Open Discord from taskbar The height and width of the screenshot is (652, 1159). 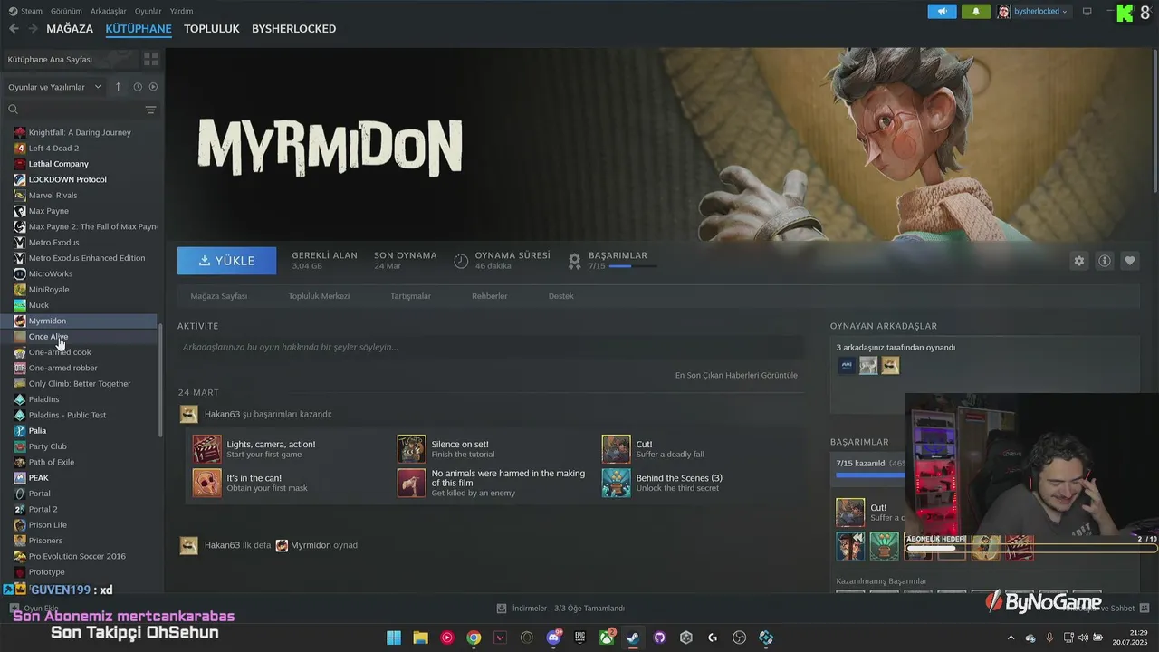click(x=553, y=638)
